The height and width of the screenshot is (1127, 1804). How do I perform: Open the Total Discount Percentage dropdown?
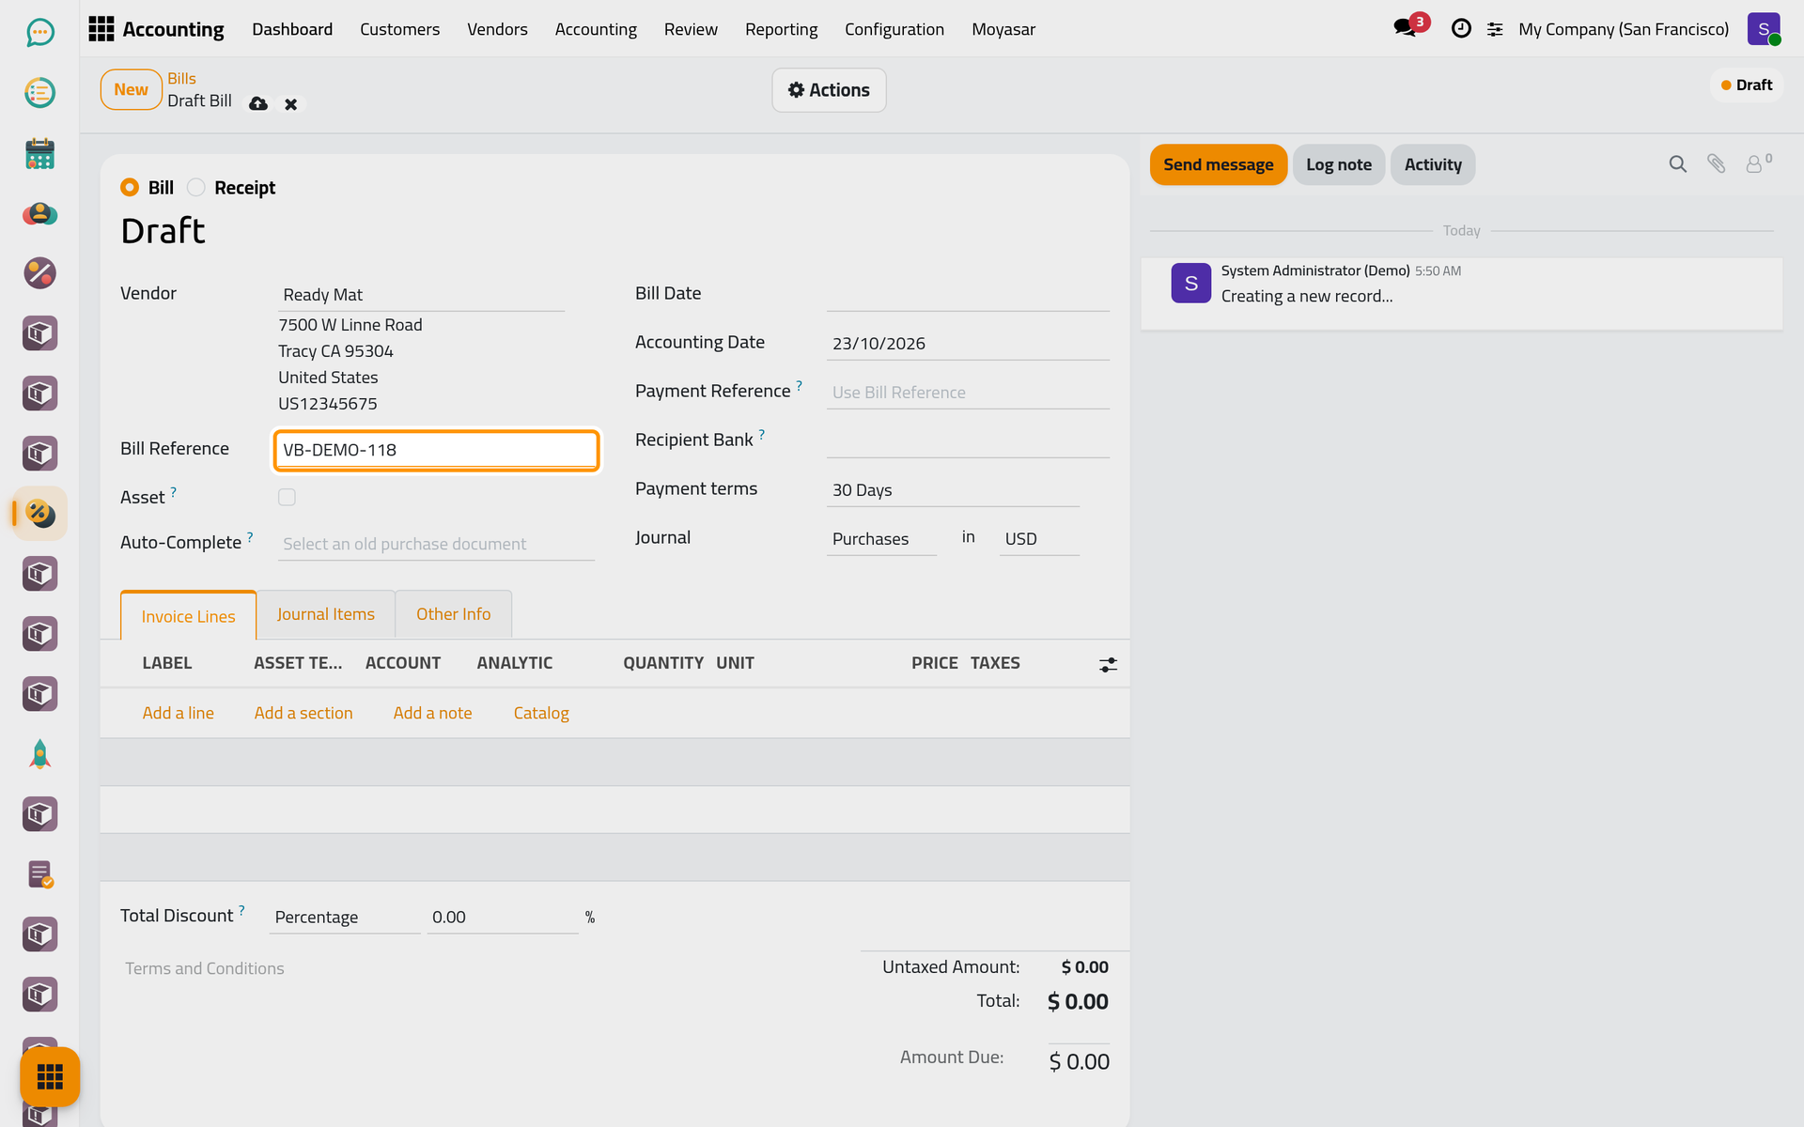tap(345, 918)
